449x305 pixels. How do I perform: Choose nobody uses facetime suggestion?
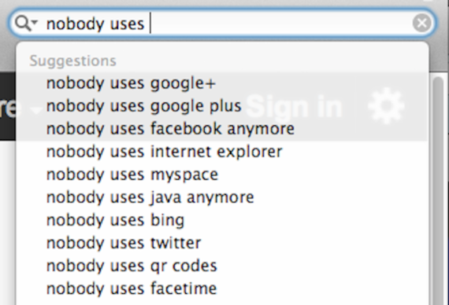(222, 288)
